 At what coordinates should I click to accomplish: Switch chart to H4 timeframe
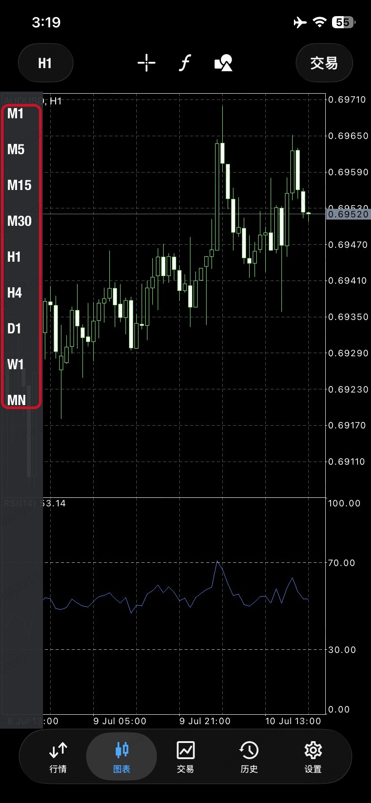click(14, 293)
